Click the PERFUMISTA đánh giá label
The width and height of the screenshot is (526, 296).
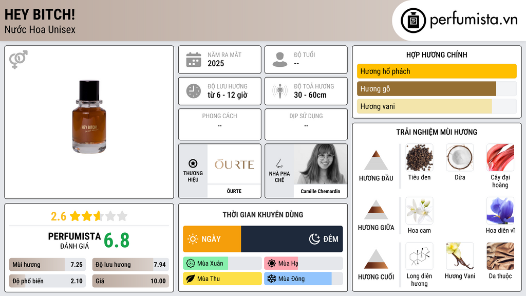click(x=74, y=240)
